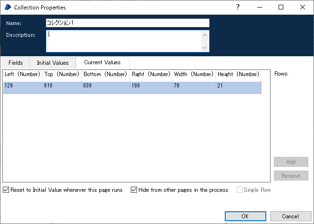Click the Description scrollbar down arrow
Image resolution: width=314 pixels, height=224 pixels.
204,47
